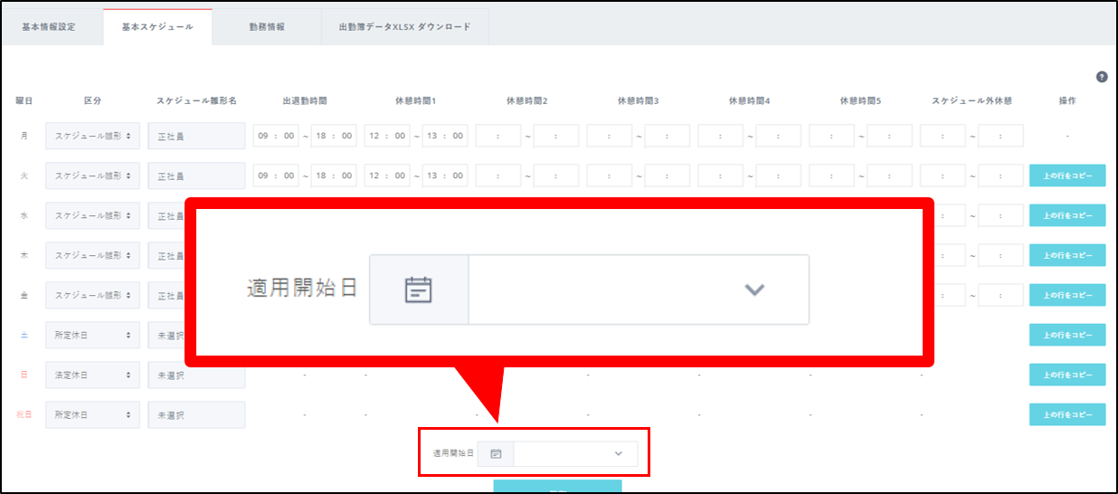Click 上の行をコピー on Saturday row
Viewport: 1118px width, 494px height.
pos(1067,335)
